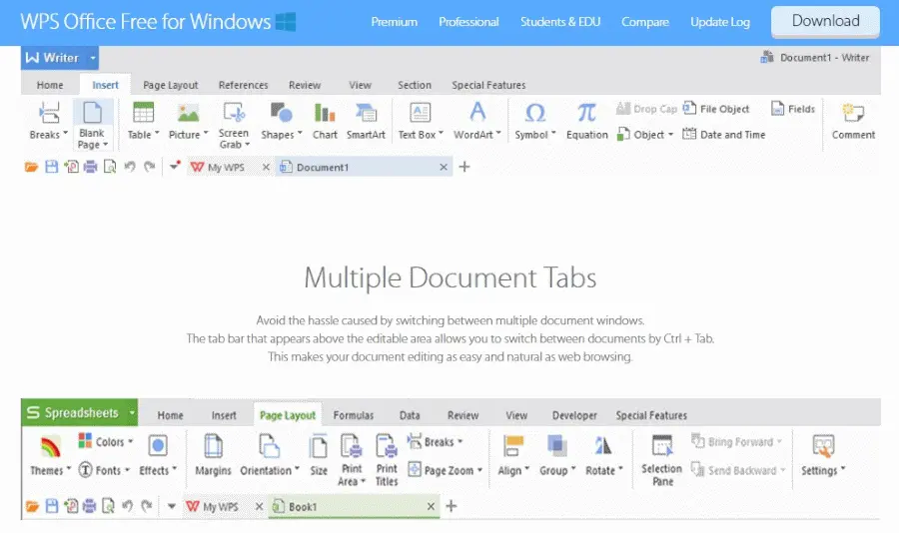Visit Students & EDU page

coord(560,22)
